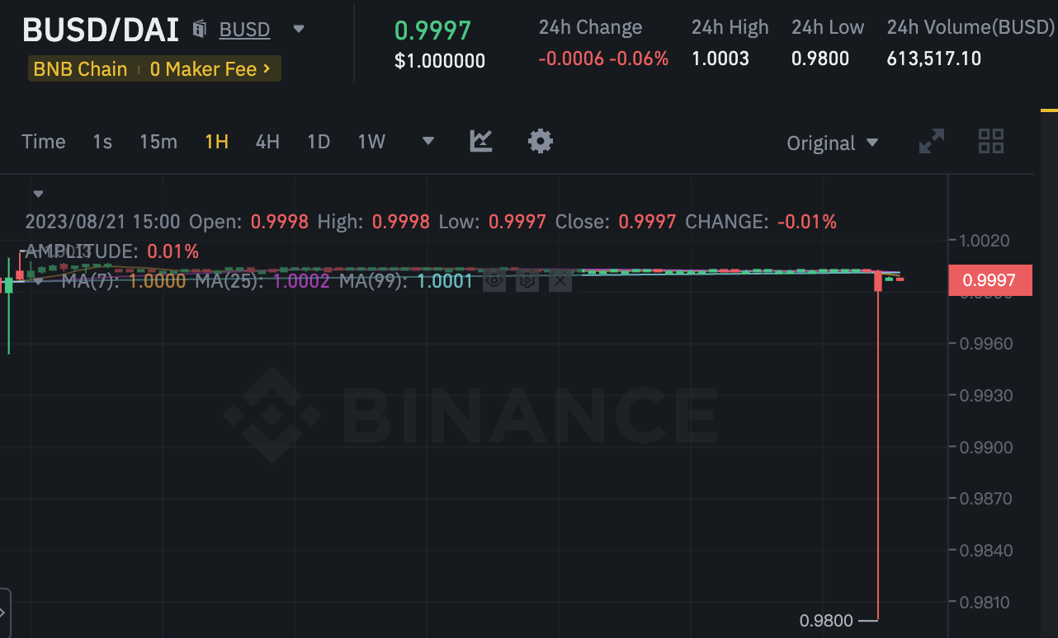Open the trading pair dropdown arrow
The height and width of the screenshot is (638, 1058).
298,29
